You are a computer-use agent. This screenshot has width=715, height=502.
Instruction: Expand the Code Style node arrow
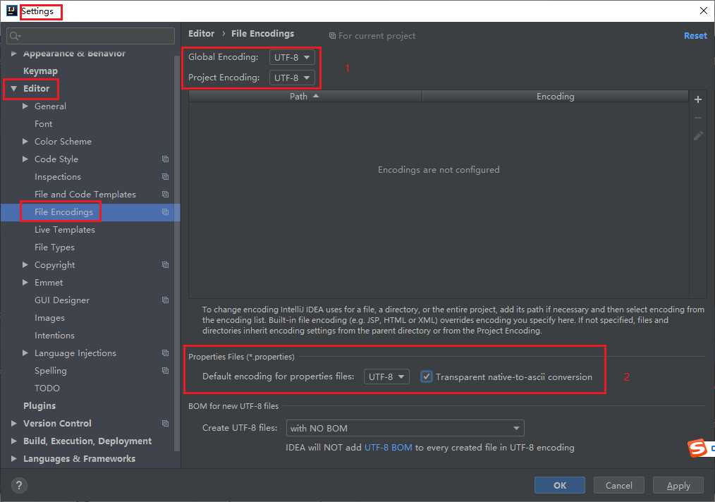point(25,159)
